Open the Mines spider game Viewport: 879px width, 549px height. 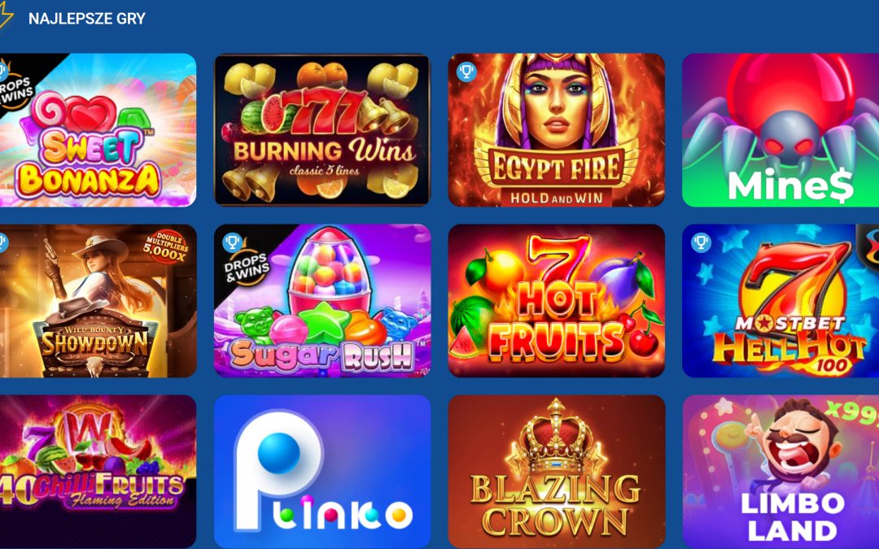pos(781,130)
